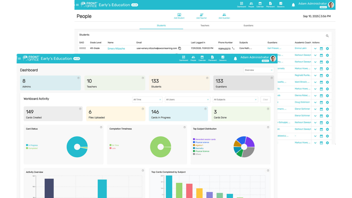Viewport: 352px width, 198px height.
Task: Open Emery Nitzsche's row settings gear
Action: (x=327, y=48)
